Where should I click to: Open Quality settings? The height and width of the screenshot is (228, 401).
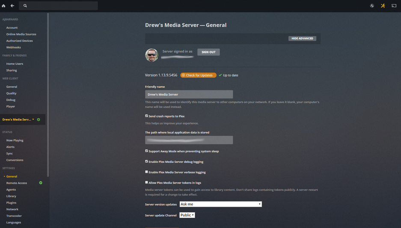coord(11,94)
